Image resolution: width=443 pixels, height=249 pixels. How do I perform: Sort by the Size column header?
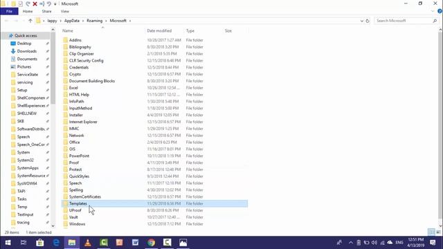pos(228,30)
